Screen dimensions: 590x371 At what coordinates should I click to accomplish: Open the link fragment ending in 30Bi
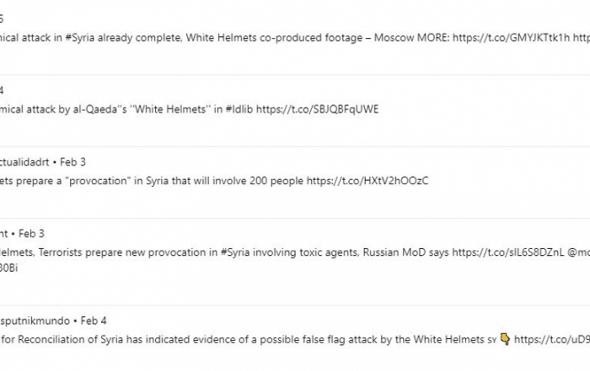pyautogui.click(x=8, y=268)
